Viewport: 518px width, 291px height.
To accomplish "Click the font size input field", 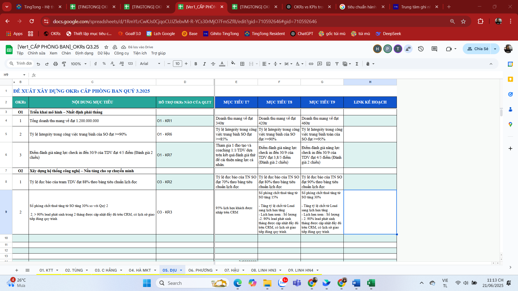I will point(177,64).
